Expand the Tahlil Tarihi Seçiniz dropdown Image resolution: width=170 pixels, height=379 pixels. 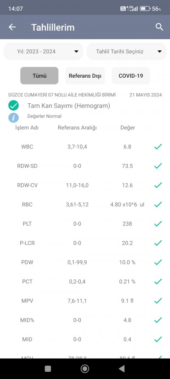126,52
